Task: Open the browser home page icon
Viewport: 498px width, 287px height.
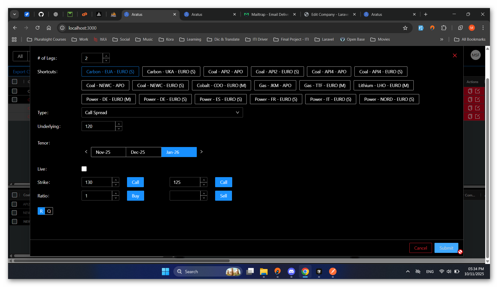Action: tap(49, 28)
